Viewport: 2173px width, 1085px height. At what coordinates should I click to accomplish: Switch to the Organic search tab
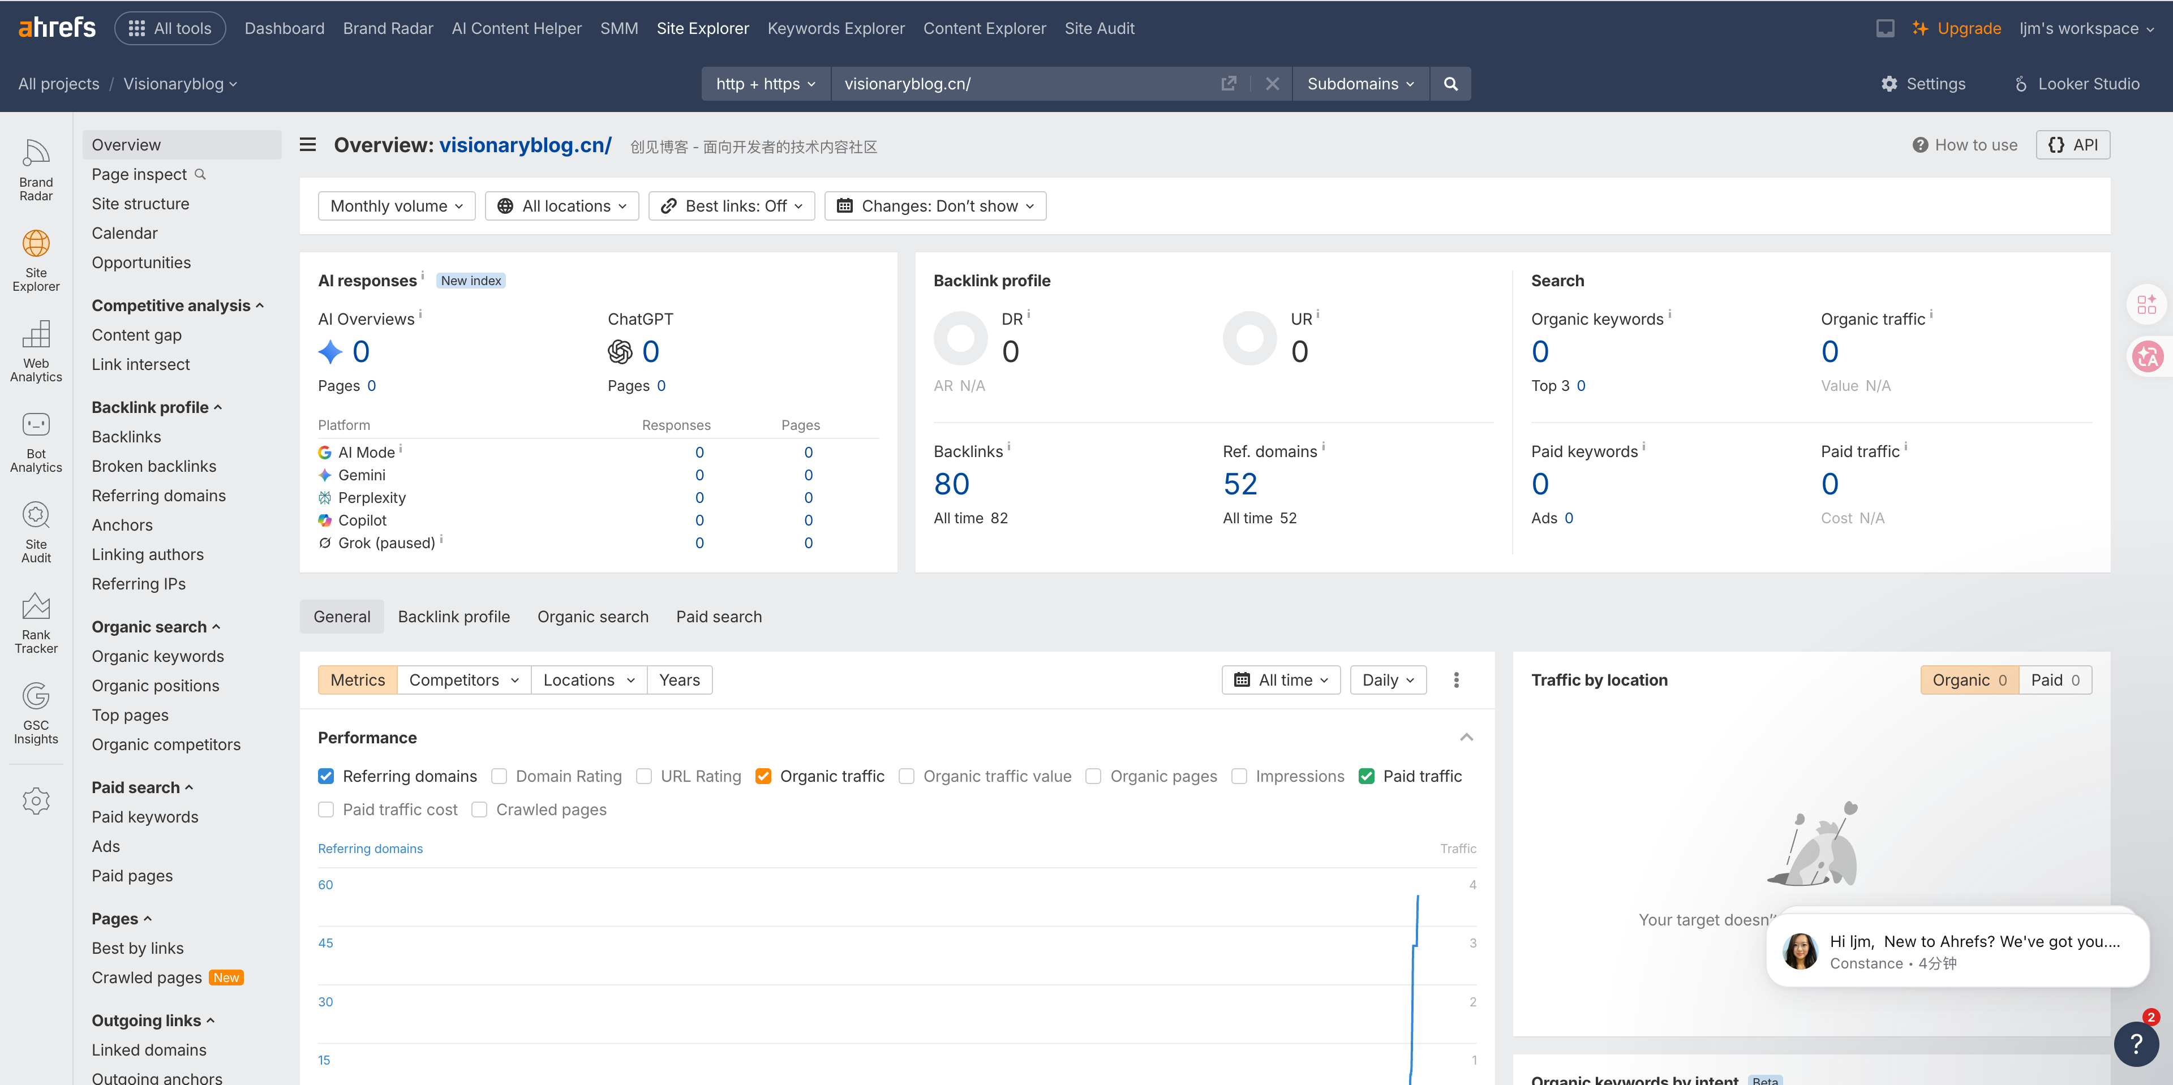tap(593, 616)
